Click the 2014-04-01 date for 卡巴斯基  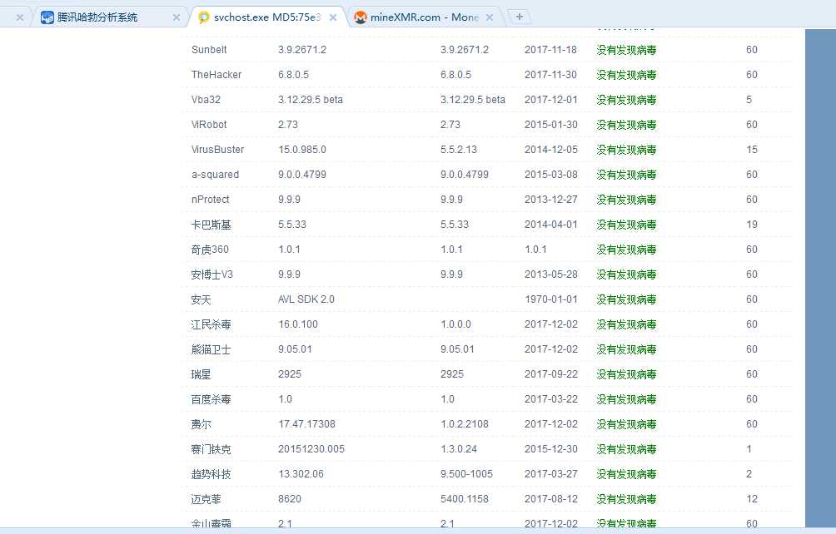(550, 225)
